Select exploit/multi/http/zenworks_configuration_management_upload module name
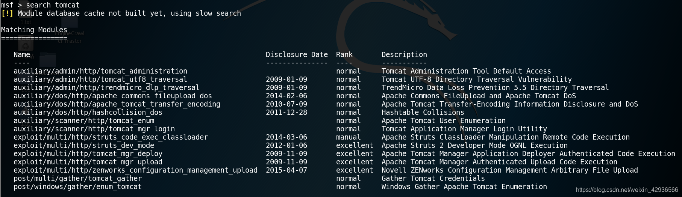The width and height of the screenshot is (682, 197). pyautogui.click(x=135, y=170)
